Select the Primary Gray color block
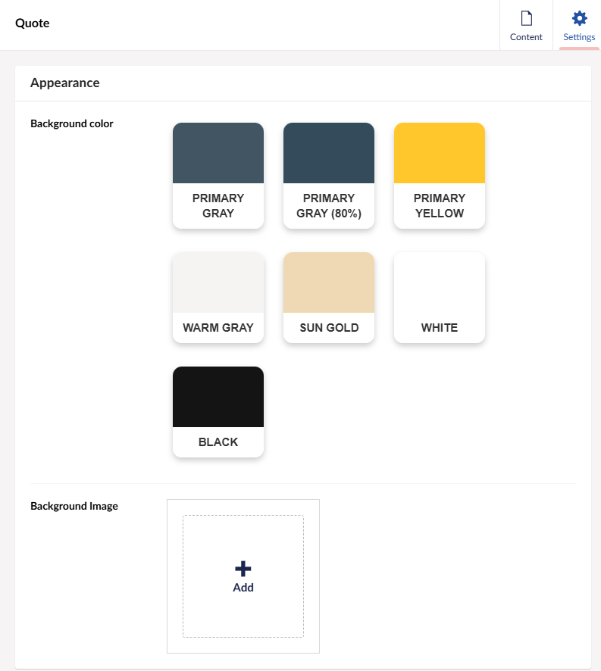 218,154
